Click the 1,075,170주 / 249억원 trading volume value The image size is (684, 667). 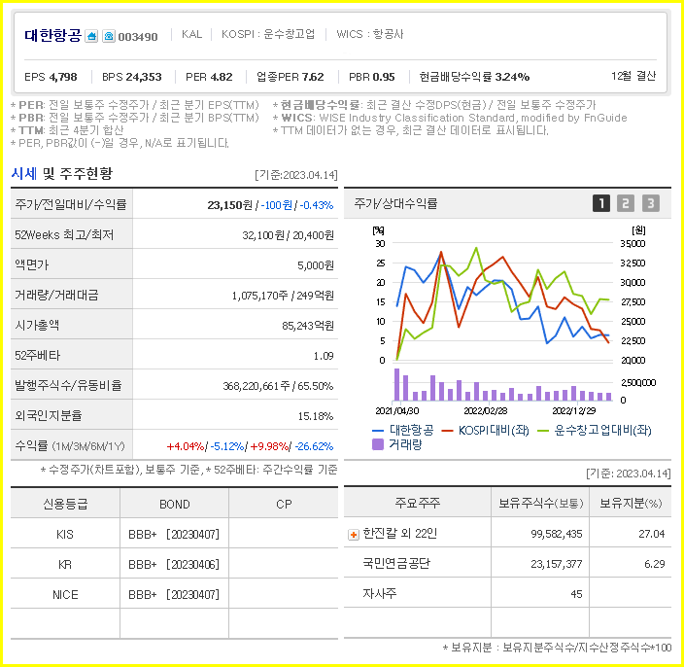283,296
